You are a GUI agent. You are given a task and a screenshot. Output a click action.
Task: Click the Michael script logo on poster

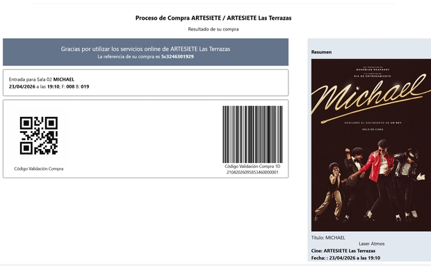click(x=371, y=99)
